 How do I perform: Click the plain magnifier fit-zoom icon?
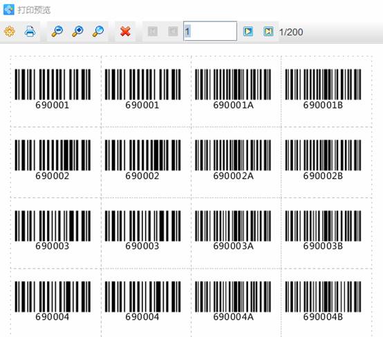[x=98, y=32]
